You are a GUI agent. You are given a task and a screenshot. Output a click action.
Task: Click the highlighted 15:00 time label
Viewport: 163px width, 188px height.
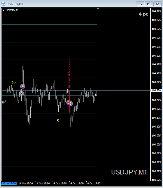tap(9, 183)
